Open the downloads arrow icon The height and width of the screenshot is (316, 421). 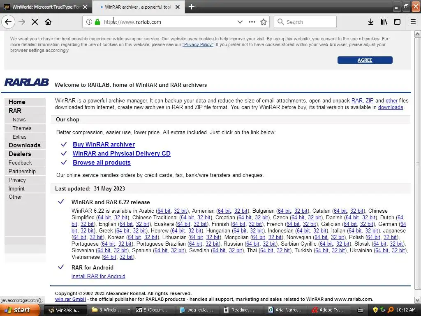pyautogui.click(x=370, y=22)
